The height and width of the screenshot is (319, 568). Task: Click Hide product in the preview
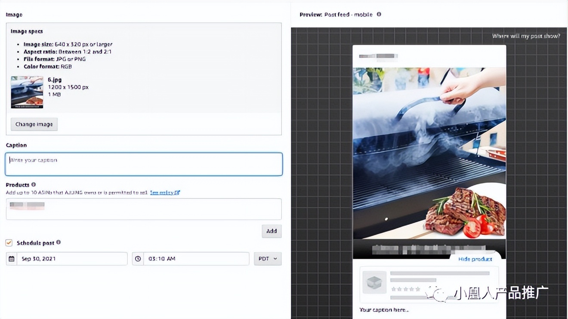(475, 259)
